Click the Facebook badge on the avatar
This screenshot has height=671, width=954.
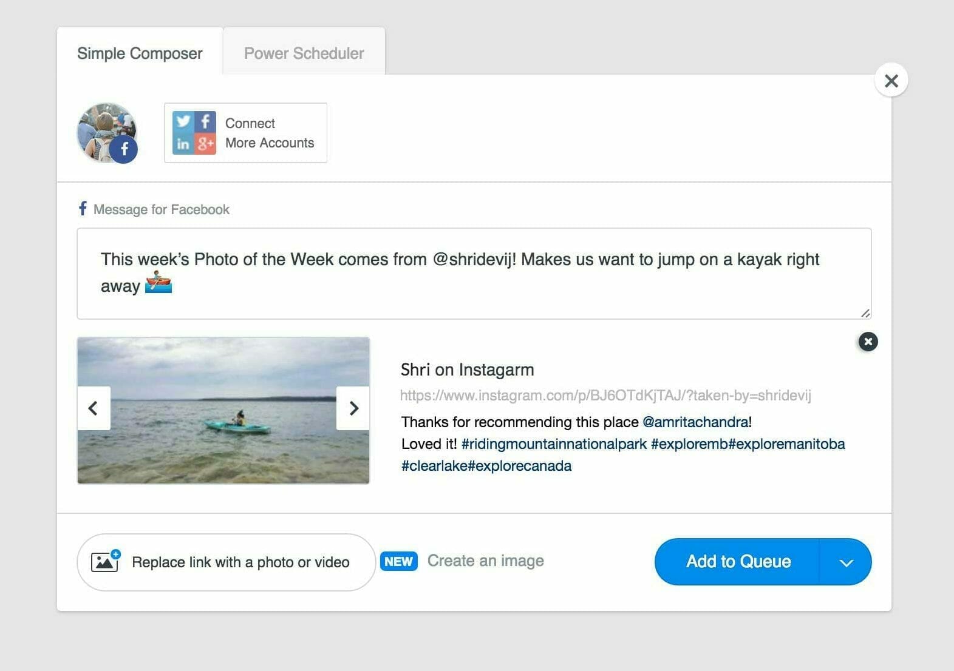click(124, 149)
